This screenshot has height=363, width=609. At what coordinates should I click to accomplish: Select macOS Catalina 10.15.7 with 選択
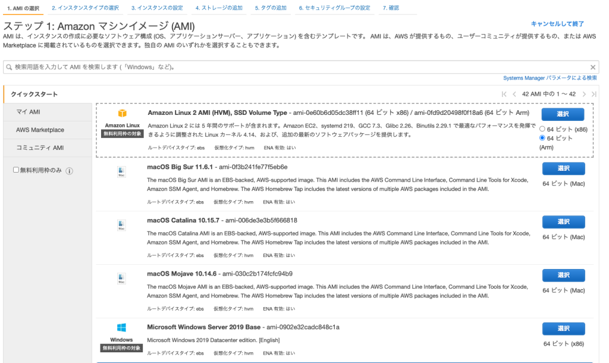pyautogui.click(x=564, y=222)
